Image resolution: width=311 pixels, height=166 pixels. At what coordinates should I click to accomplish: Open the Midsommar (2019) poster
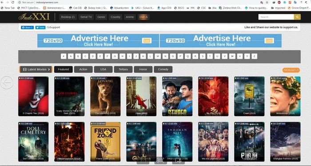click(x=285, y=96)
